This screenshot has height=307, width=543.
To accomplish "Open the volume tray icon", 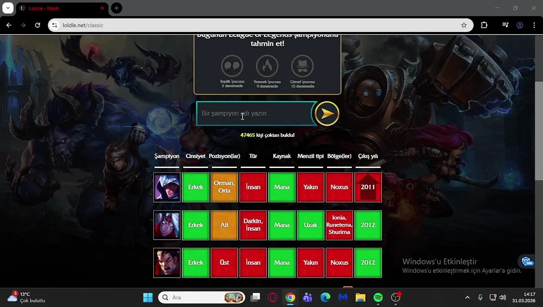I will (x=503, y=298).
